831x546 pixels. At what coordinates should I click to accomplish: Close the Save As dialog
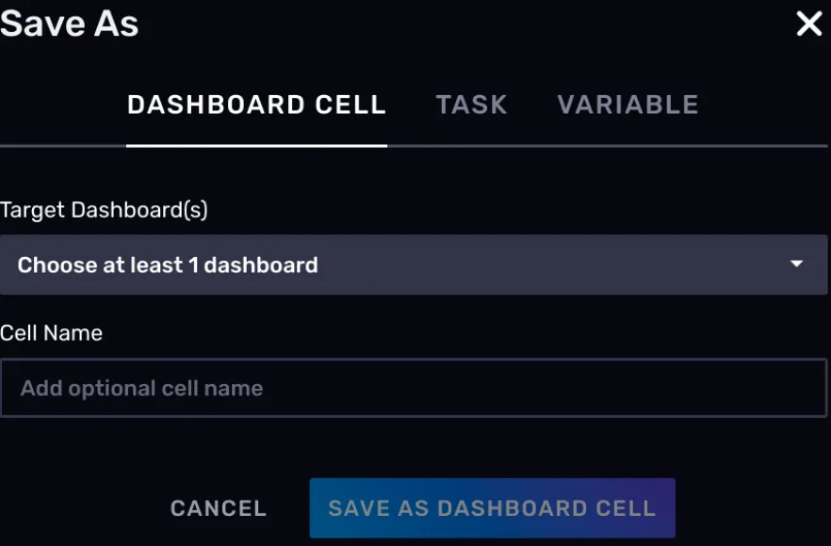809,24
